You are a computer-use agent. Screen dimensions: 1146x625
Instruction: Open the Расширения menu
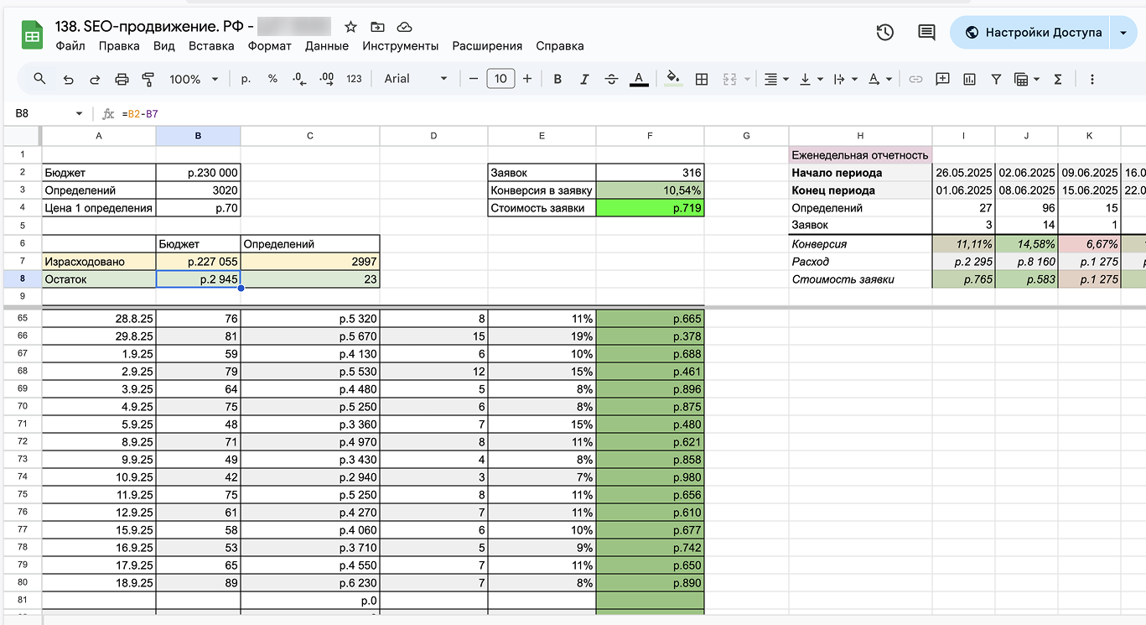(486, 46)
